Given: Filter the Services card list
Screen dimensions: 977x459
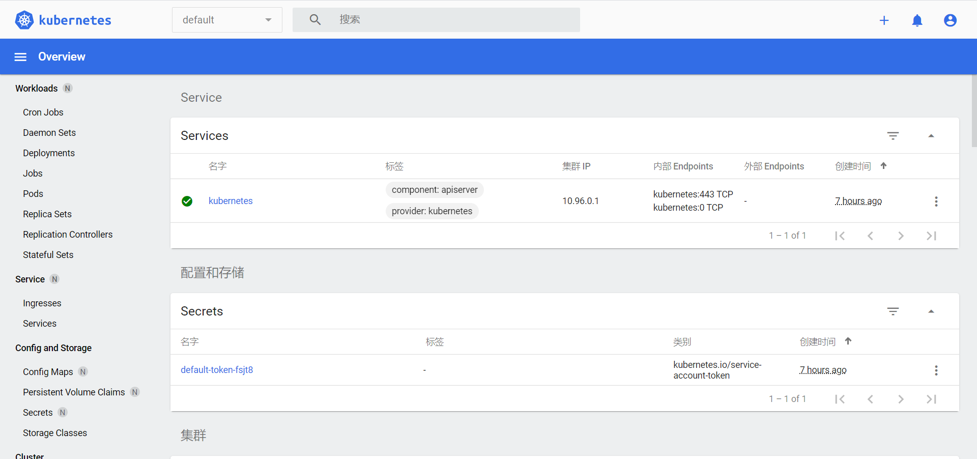Looking at the screenshot, I should click(893, 136).
